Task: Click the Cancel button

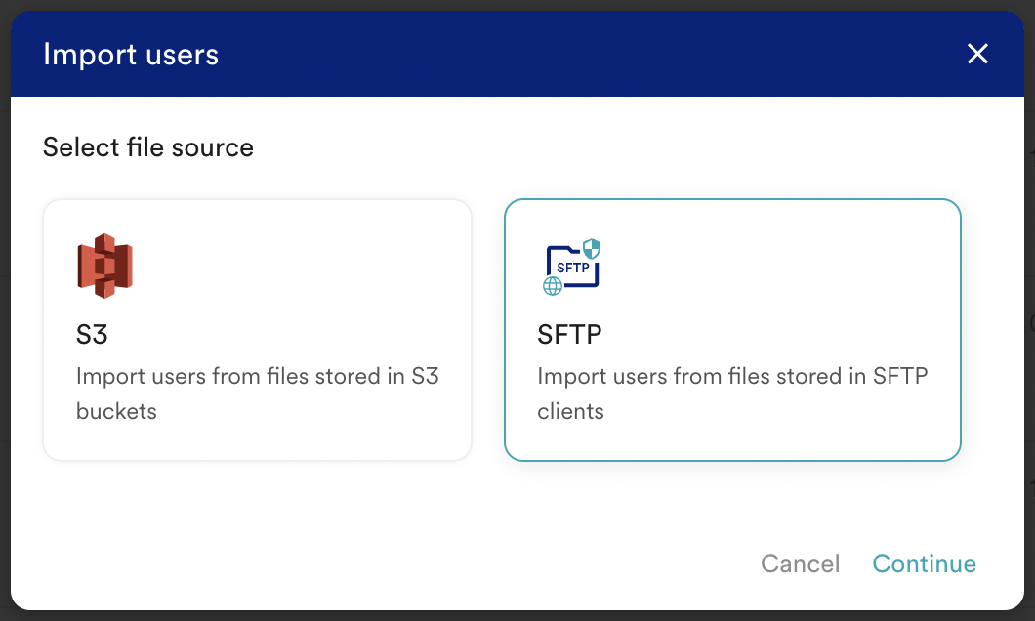Action: coord(800,563)
